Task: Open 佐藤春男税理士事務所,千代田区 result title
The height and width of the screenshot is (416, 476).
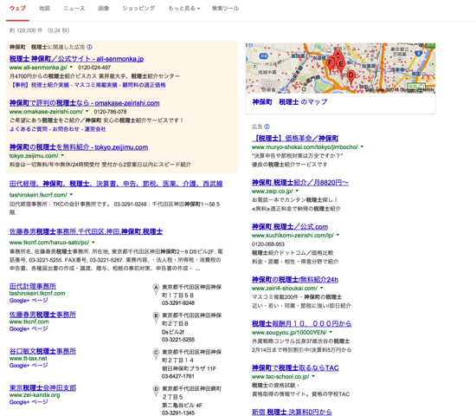Action: [x=86, y=231]
